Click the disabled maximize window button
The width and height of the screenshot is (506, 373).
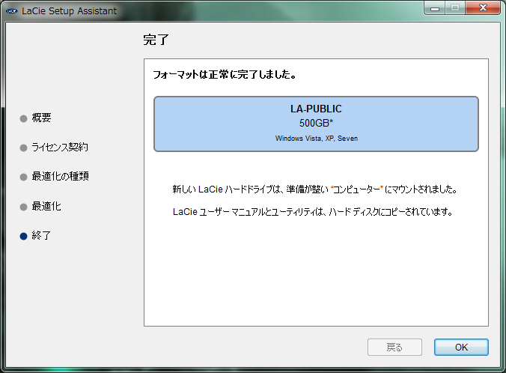tap(455, 8)
